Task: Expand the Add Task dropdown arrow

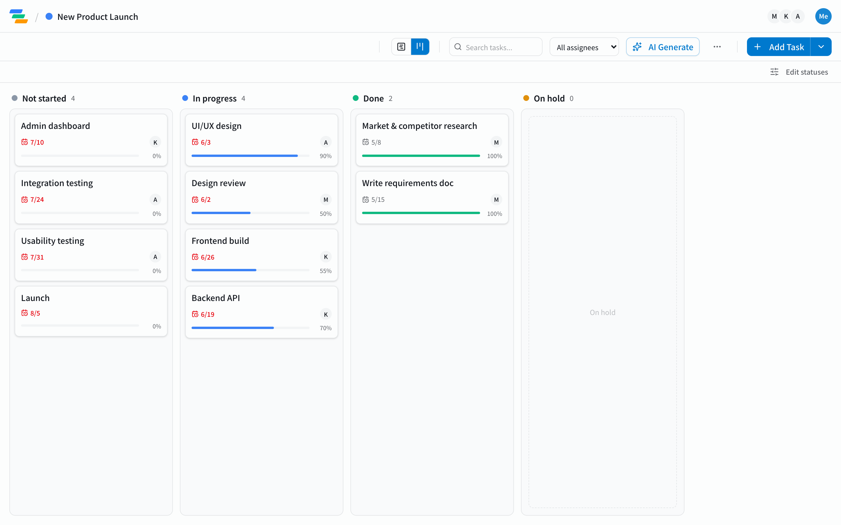Action: (821, 47)
